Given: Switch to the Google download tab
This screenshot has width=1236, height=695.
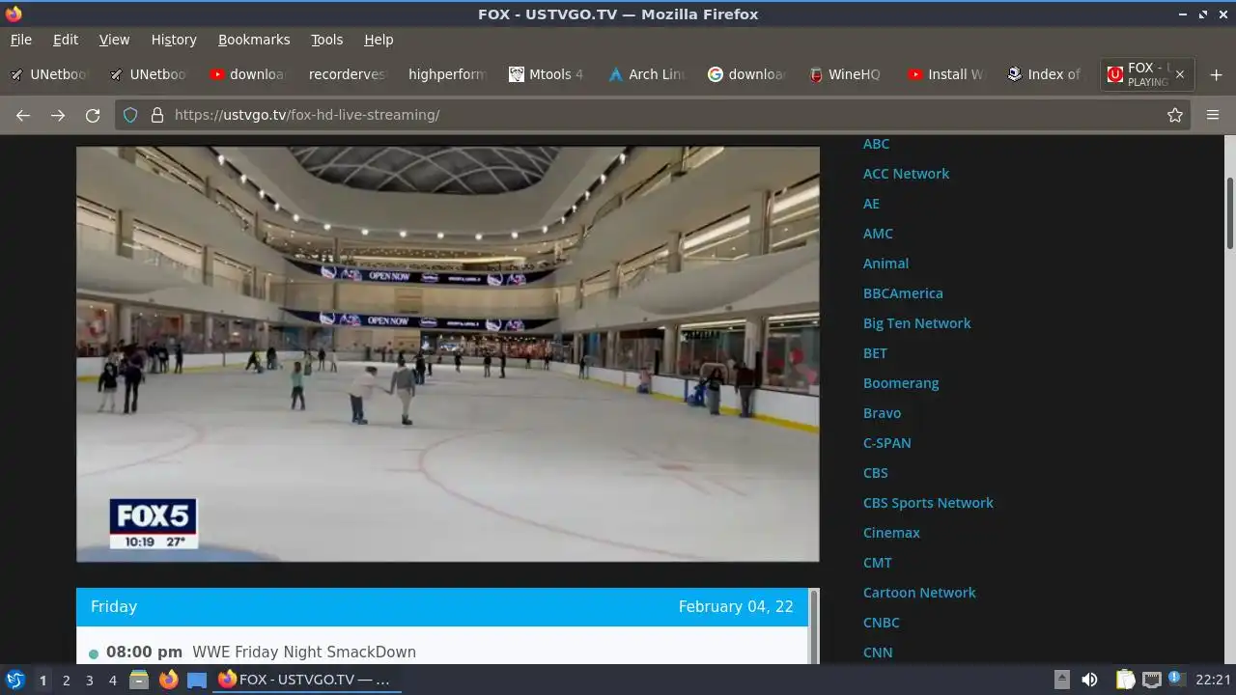Looking at the screenshot, I should [x=747, y=74].
